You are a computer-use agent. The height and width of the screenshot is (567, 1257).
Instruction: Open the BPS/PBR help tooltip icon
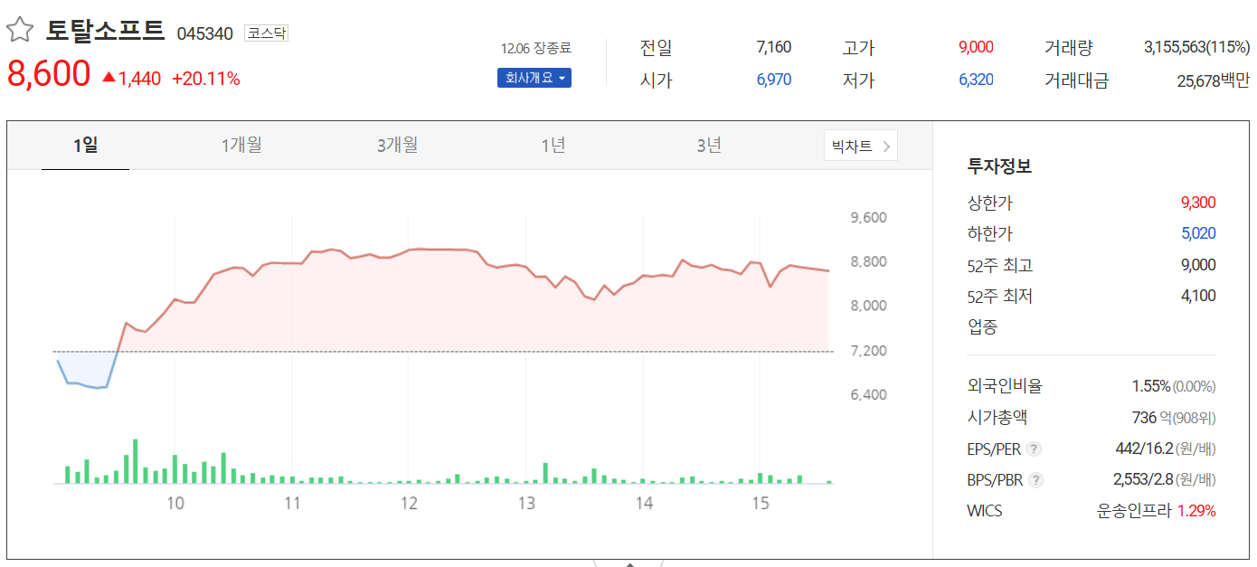pyautogui.click(x=1035, y=480)
